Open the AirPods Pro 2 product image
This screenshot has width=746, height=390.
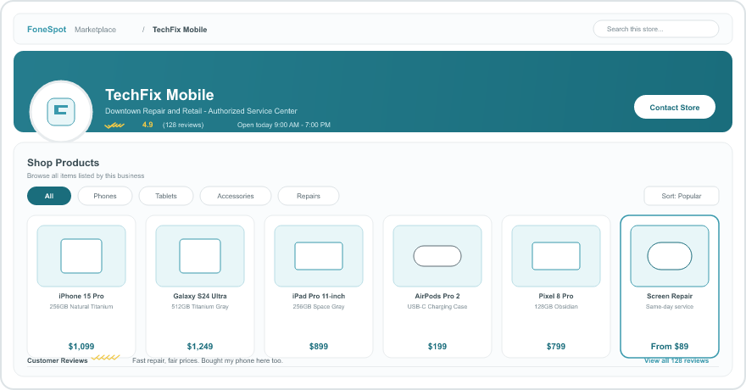pos(437,256)
